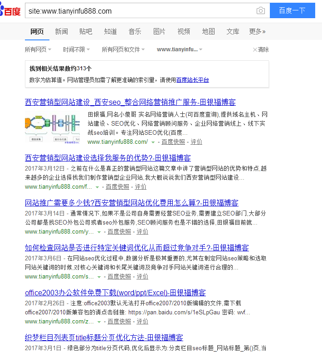Click the text 找到相关结果数约313个

[60, 68]
